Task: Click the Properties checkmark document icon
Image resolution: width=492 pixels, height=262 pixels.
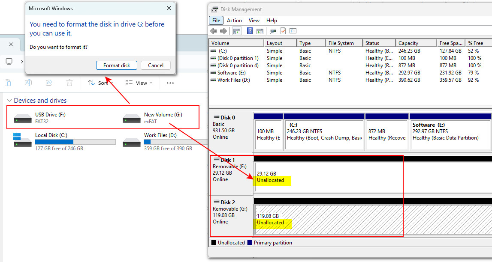Action: pos(283,31)
